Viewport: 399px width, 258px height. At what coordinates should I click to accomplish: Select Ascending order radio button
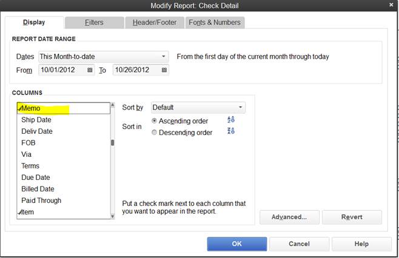pyautogui.click(x=154, y=121)
